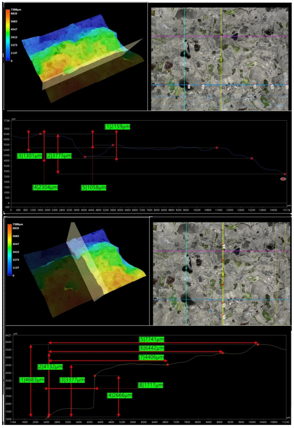294x428 pixels.
Task: Select the [3]1301µm measurement label
Action: pos(29,156)
